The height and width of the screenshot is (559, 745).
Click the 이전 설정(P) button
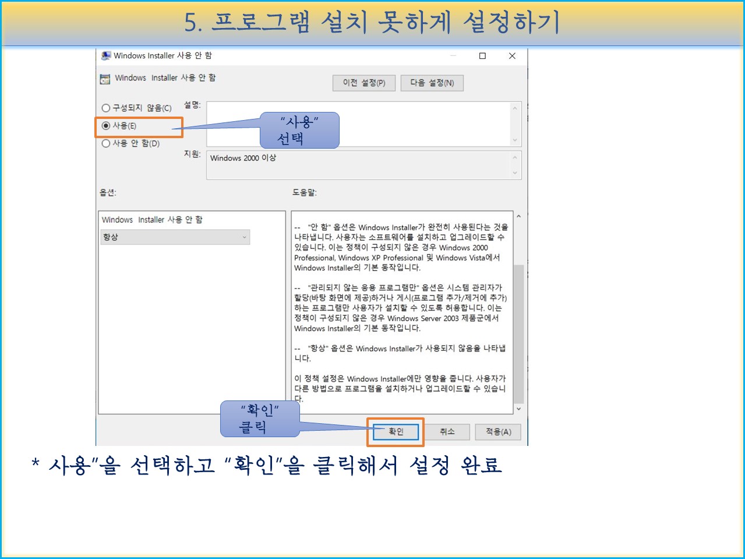(364, 83)
